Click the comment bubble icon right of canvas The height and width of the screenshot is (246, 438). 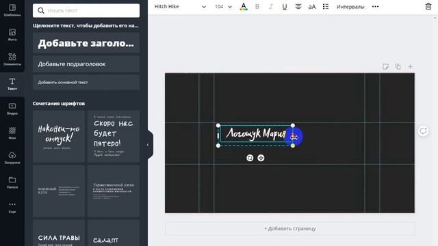click(423, 131)
